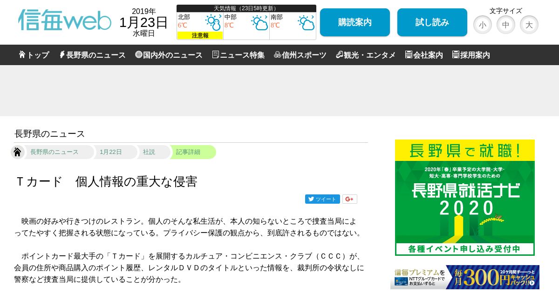Click the yellow 注意報 weather warning

click(x=200, y=35)
